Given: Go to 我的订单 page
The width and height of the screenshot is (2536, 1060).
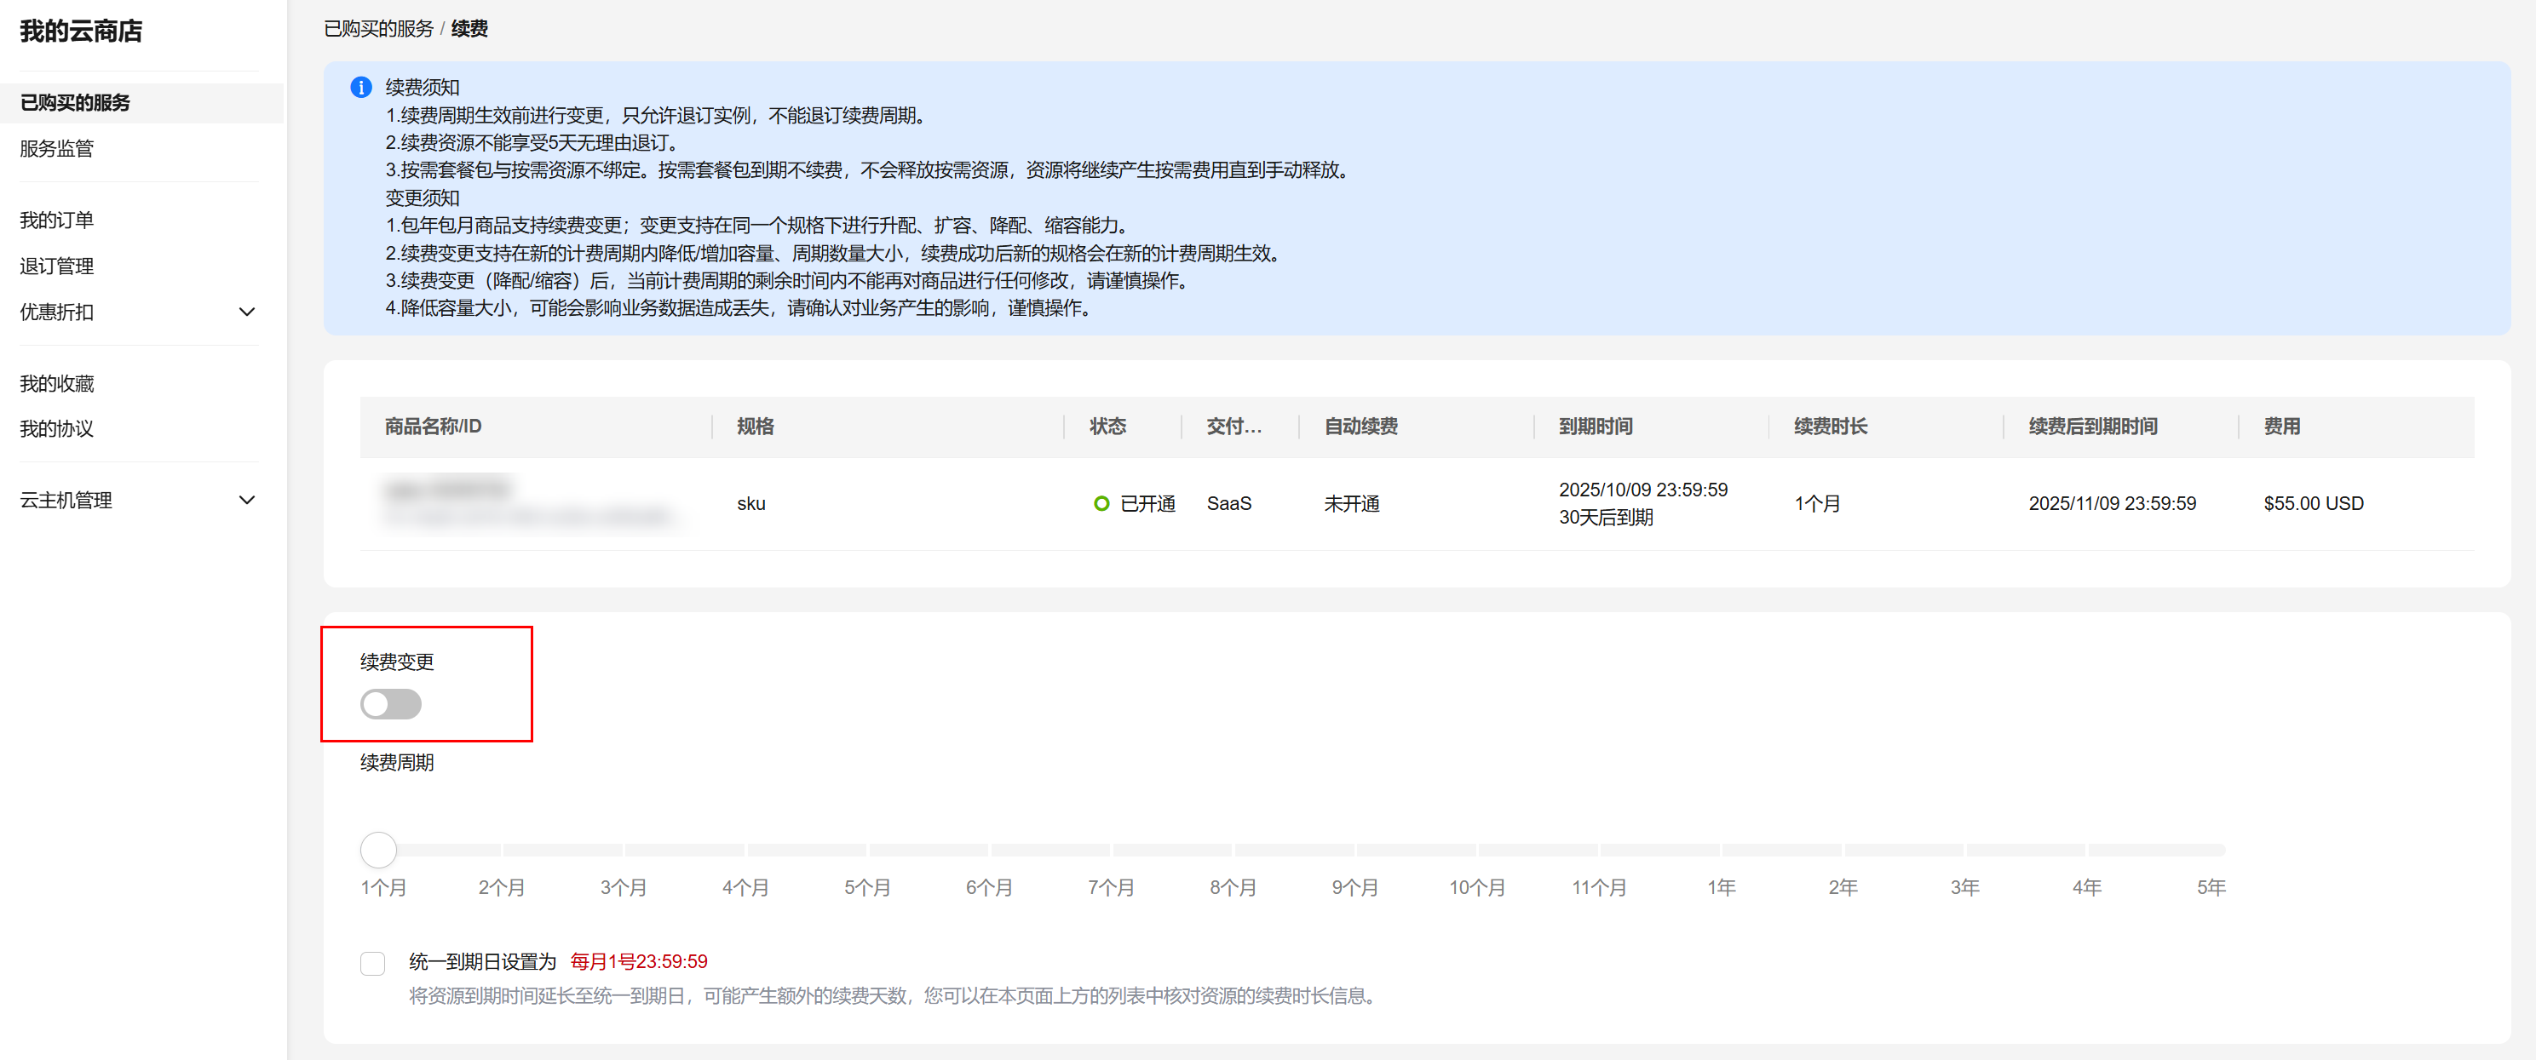Looking at the screenshot, I should 57,221.
